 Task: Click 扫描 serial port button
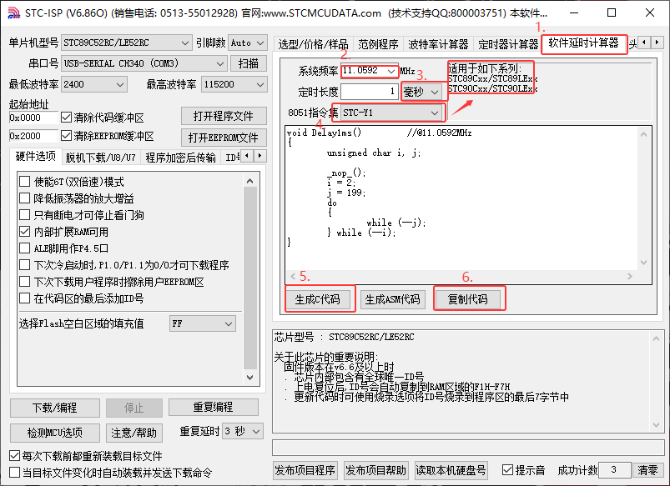point(249,63)
